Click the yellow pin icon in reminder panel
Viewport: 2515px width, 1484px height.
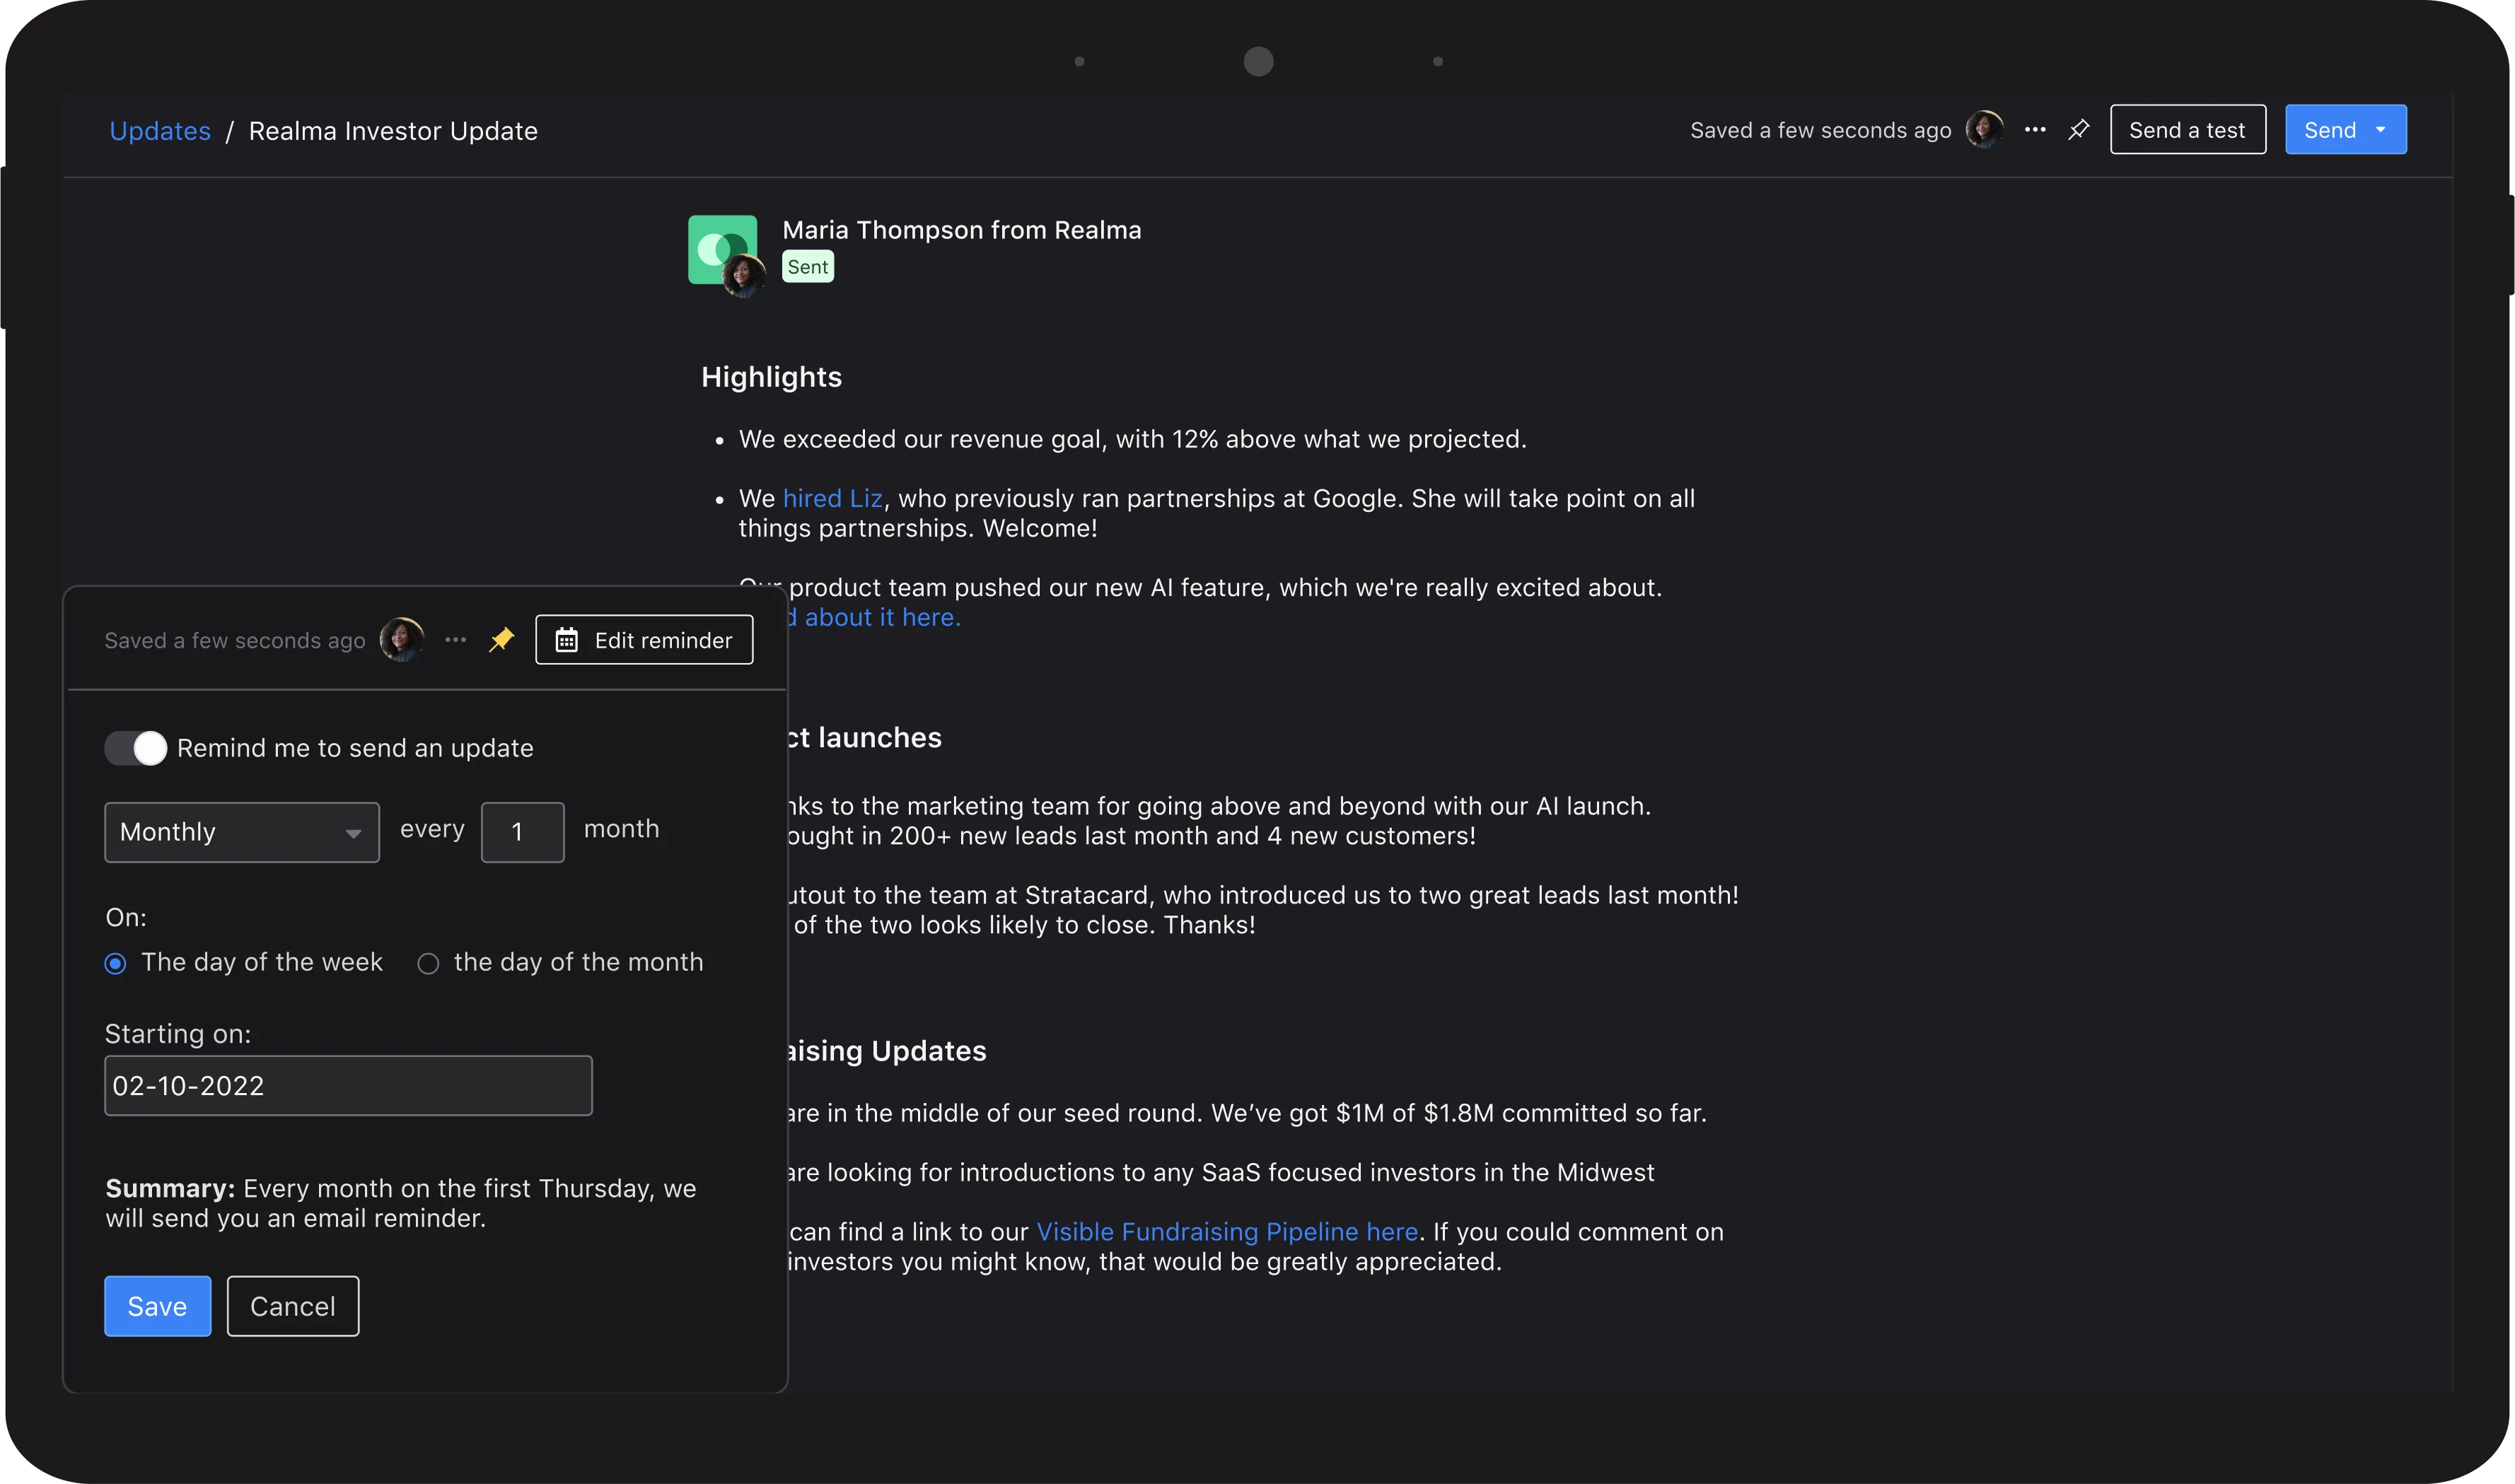[x=501, y=640]
